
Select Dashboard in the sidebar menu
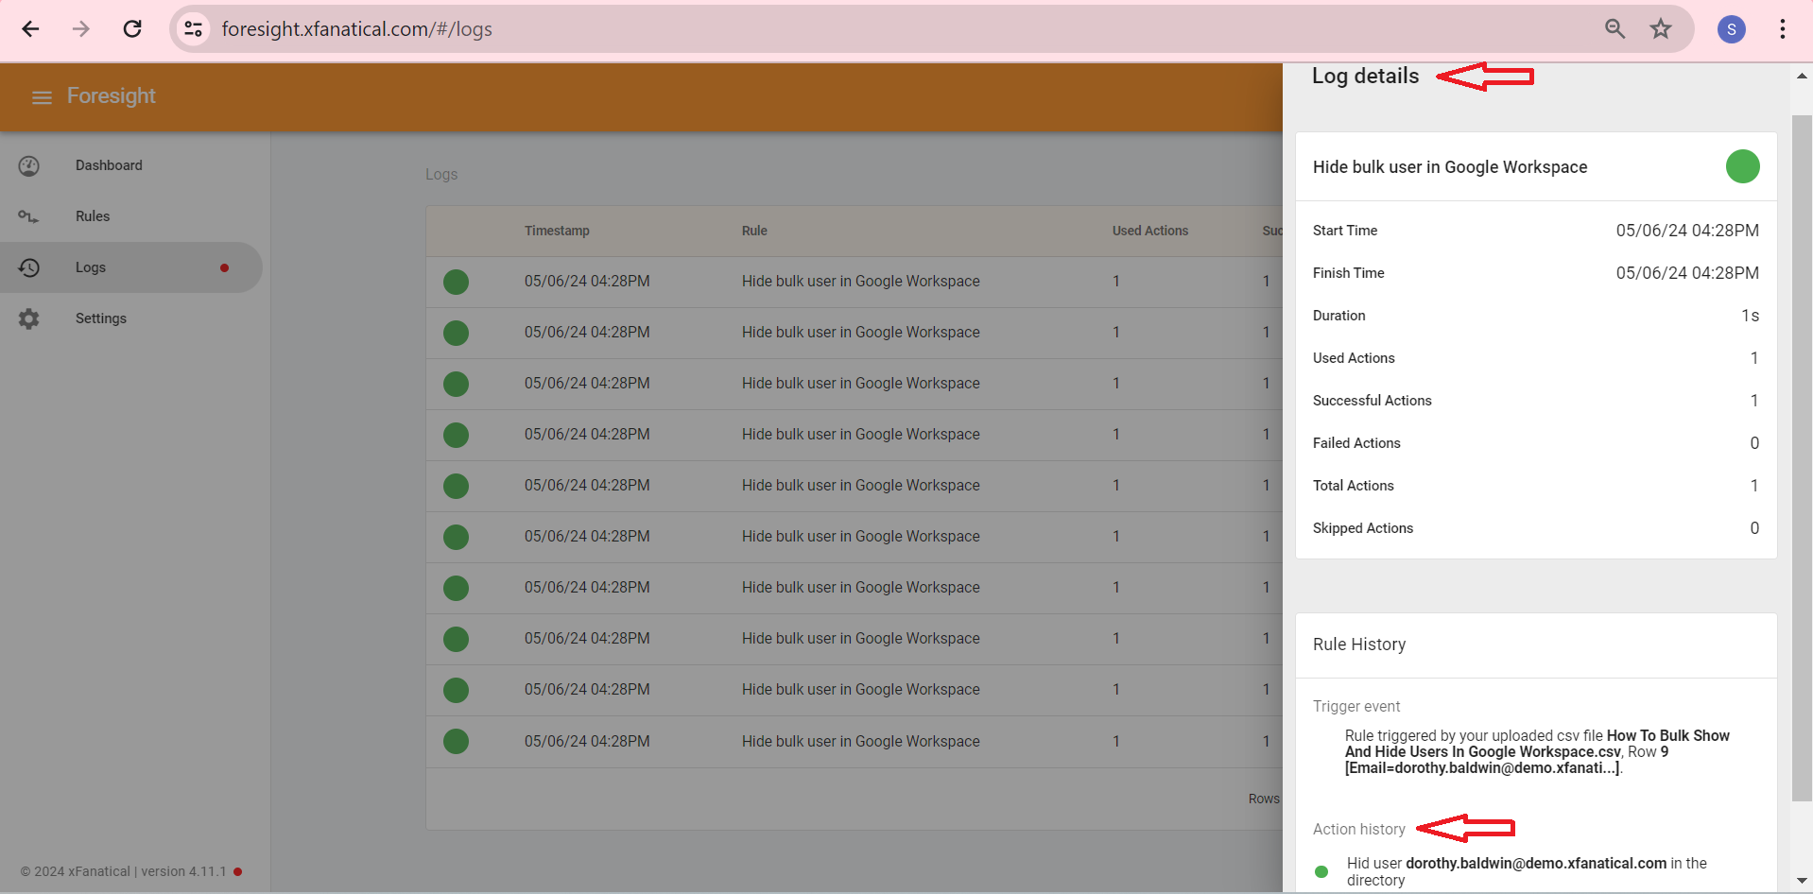[109, 164]
